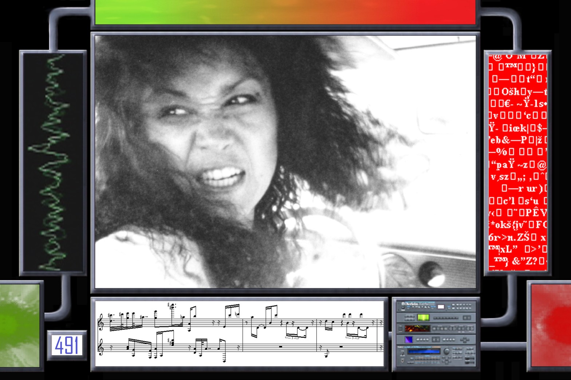
Task: Click the blue-purple square display on the rack
Action: coord(409,340)
